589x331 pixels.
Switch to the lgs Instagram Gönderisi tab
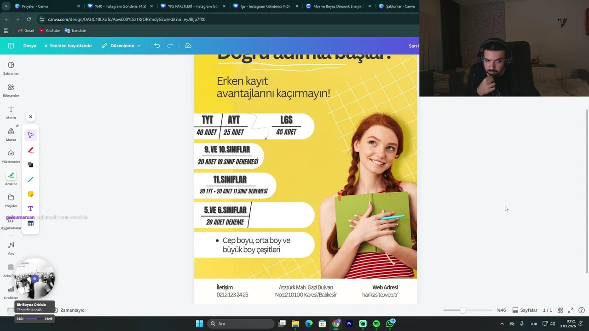click(266, 6)
